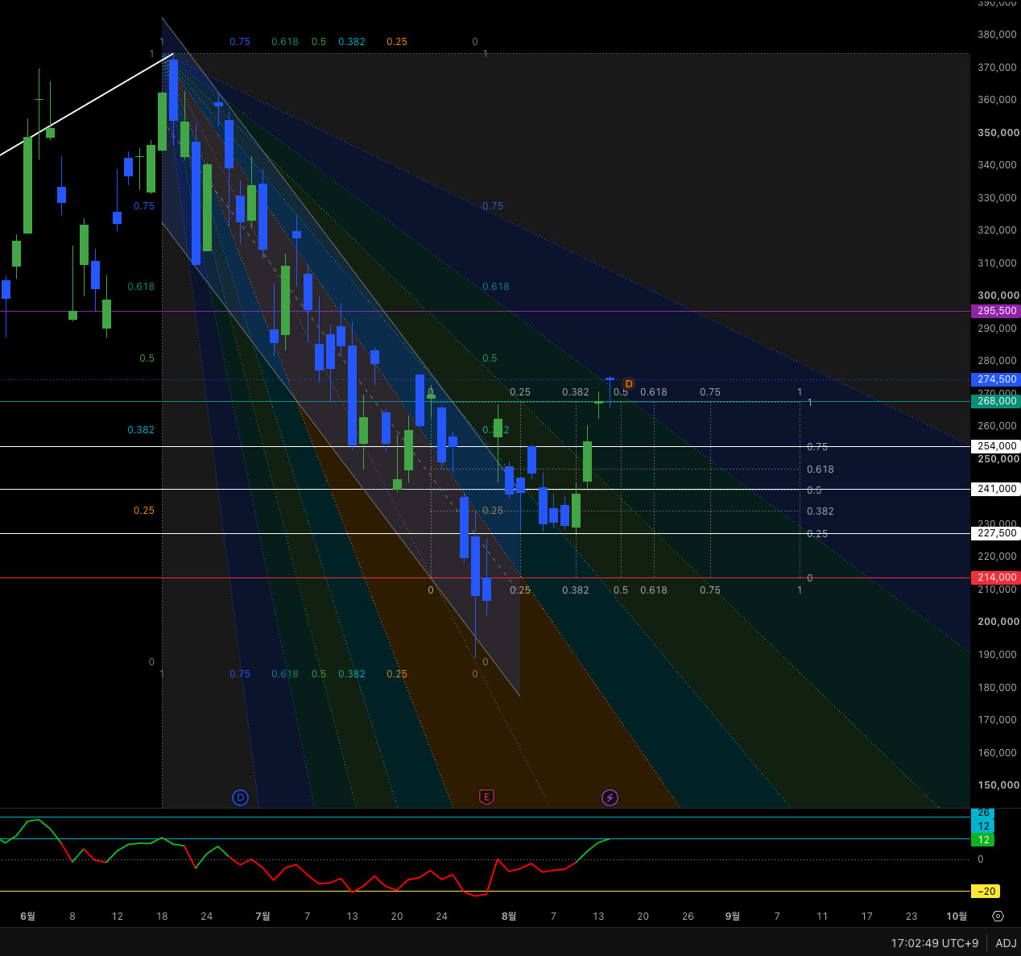Click the 280,000 price axis label
Viewport: 1021px width, 956px height.
997,361
